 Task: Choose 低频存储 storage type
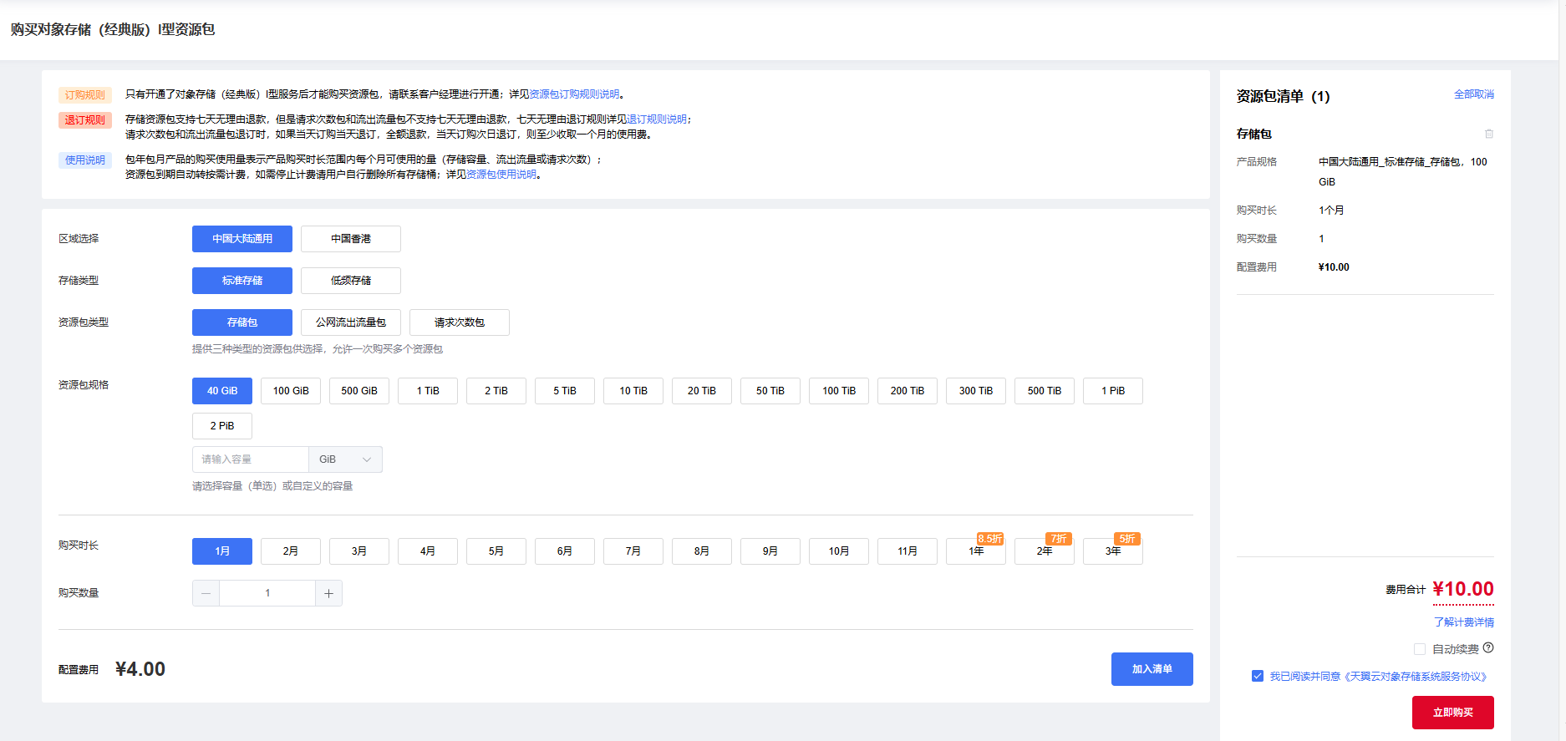[350, 281]
